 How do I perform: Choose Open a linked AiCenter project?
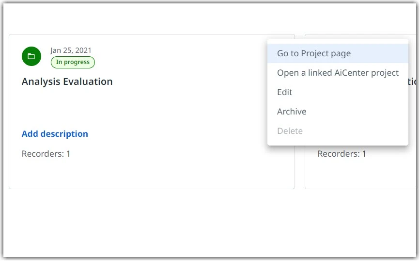tap(338, 73)
